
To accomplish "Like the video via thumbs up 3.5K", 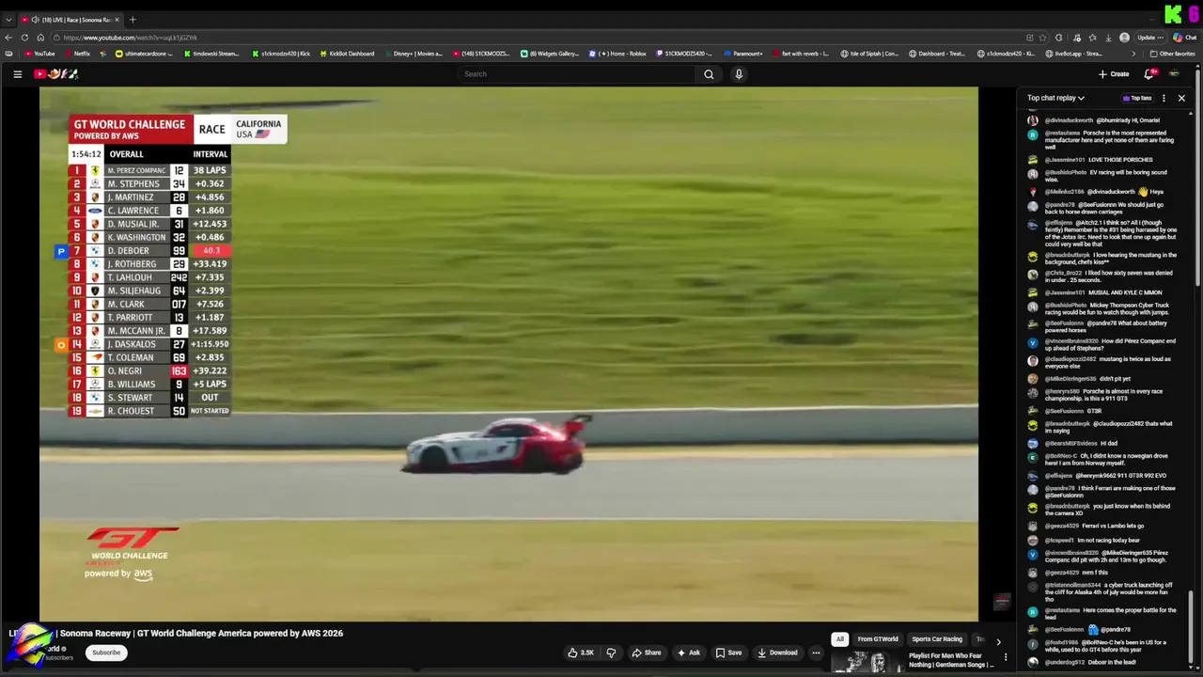I will pos(581,653).
